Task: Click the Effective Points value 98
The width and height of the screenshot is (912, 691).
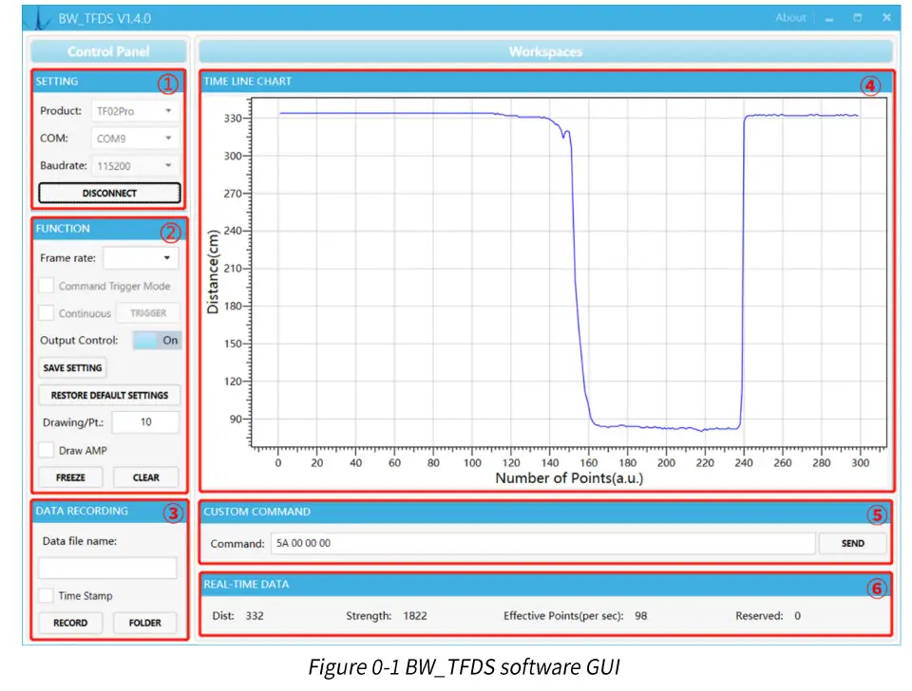Action: tap(640, 615)
